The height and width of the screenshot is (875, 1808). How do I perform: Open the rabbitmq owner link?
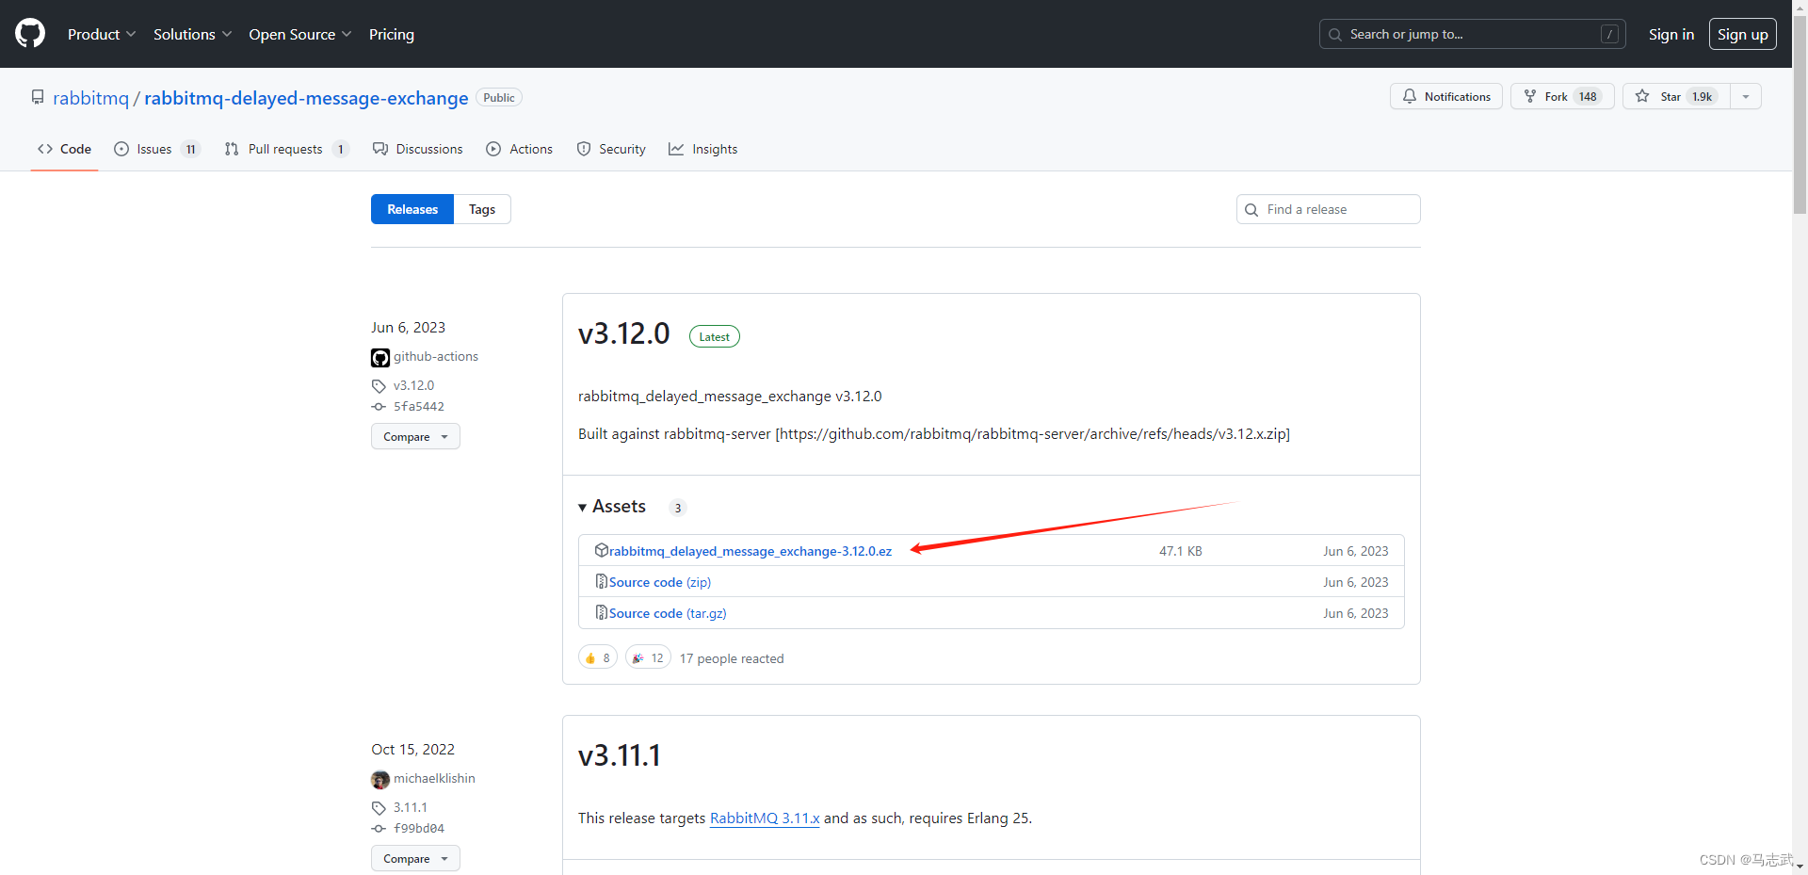pos(90,98)
